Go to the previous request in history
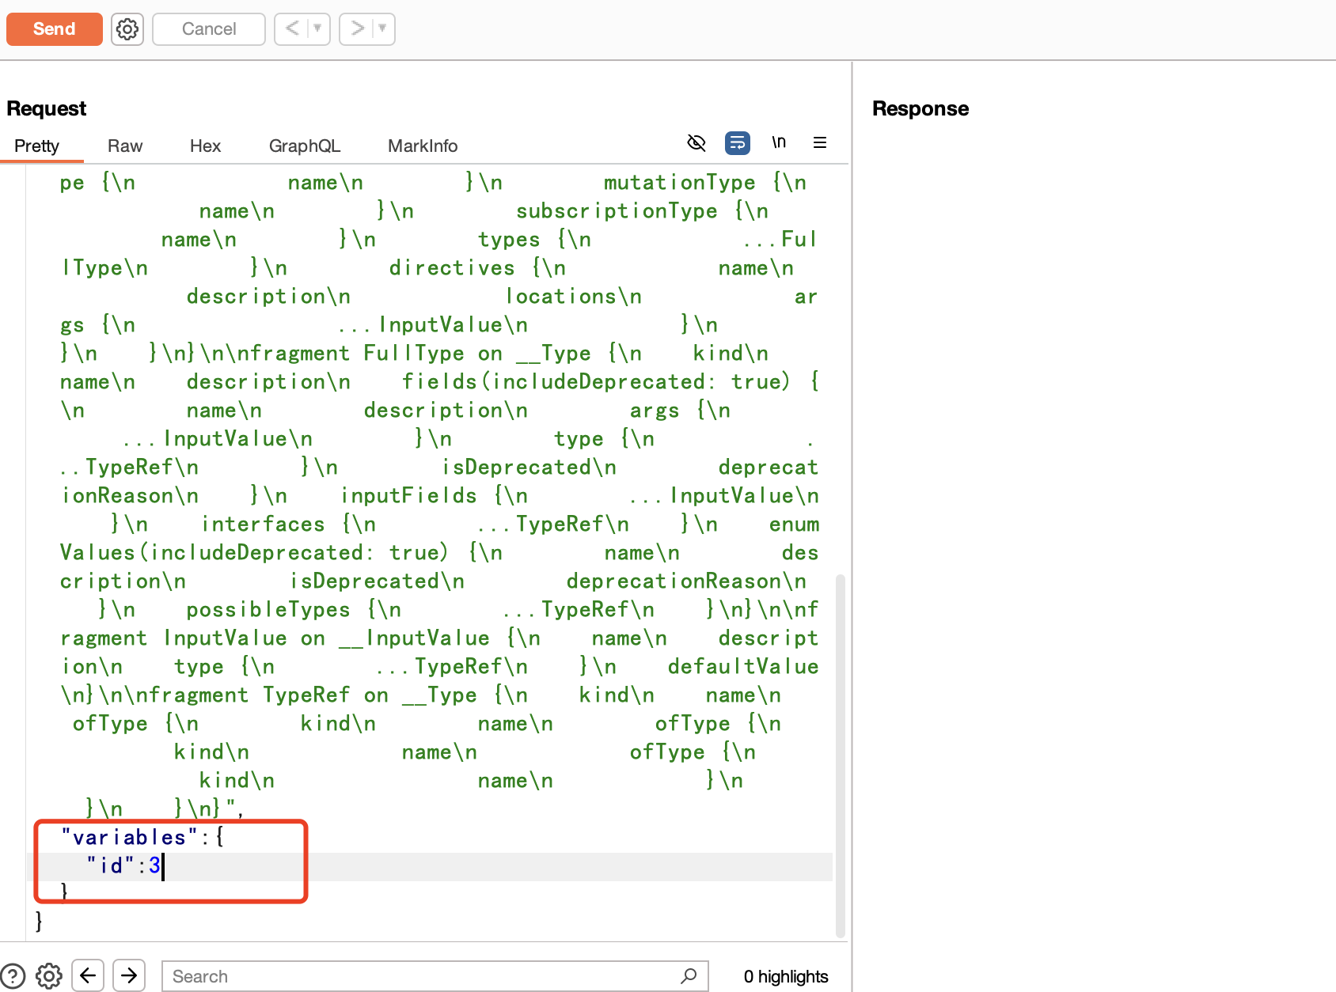Screen dimensions: 1336x992 click(292, 29)
